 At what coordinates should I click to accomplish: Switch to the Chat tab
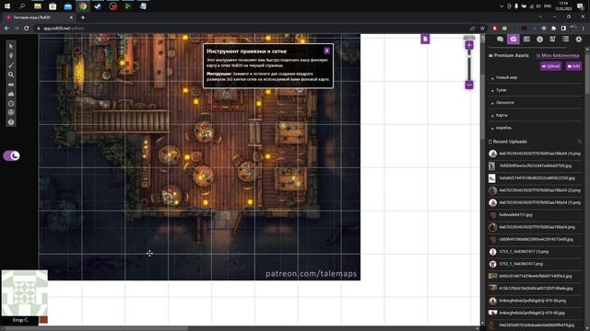(500, 39)
